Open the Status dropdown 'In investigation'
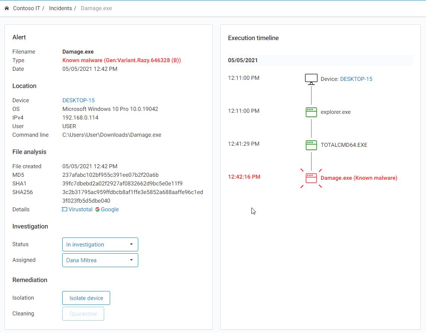 (x=100, y=245)
